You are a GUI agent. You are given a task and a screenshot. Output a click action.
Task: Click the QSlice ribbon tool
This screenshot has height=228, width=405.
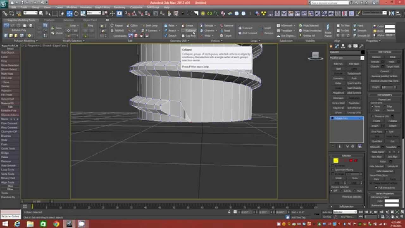tap(132, 26)
